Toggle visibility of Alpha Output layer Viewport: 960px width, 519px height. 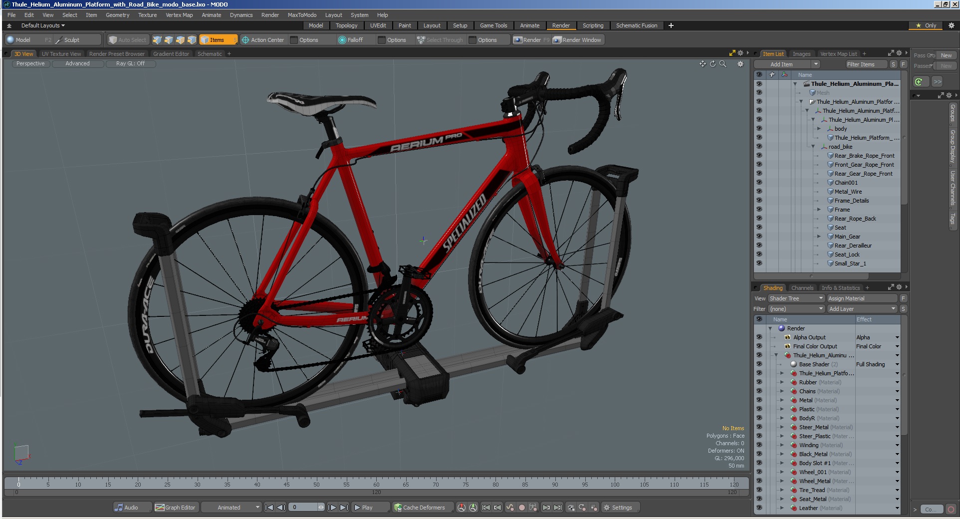(759, 337)
